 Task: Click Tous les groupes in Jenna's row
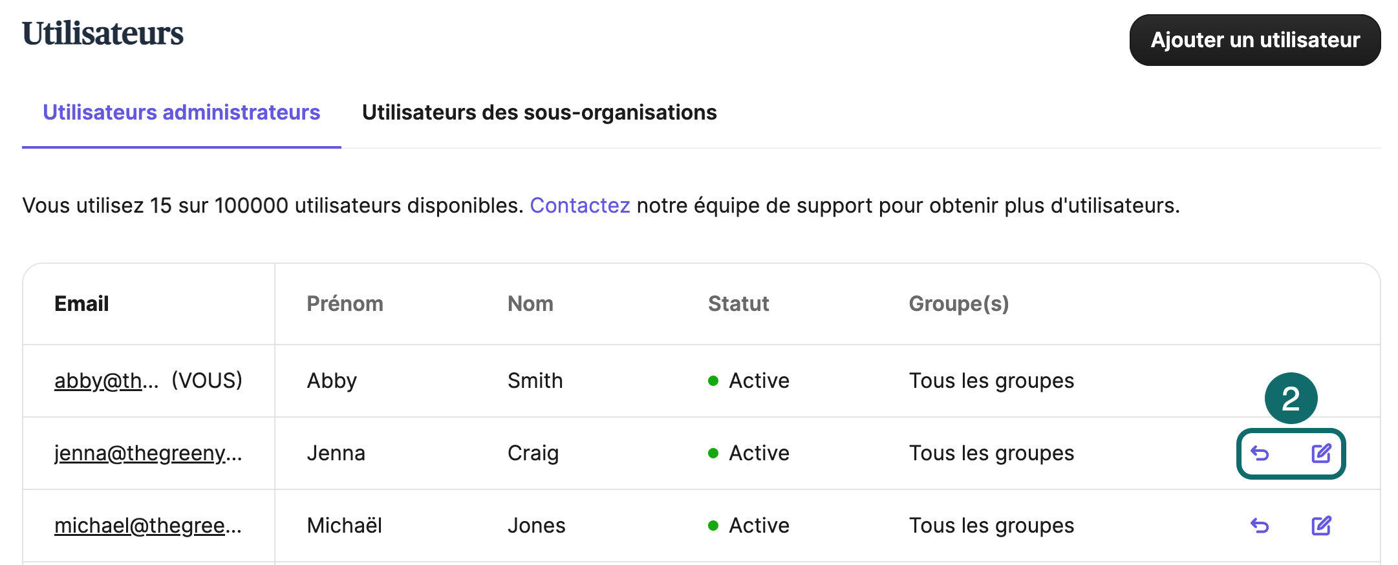991,453
